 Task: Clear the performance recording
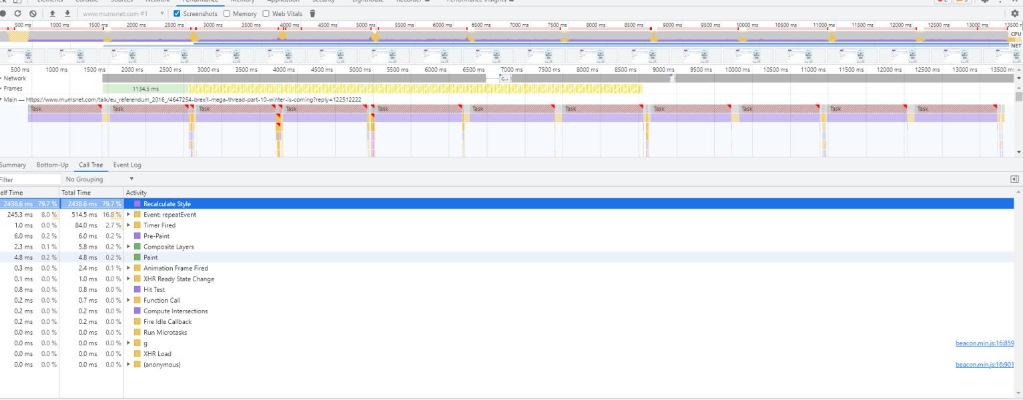pyautogui.click(x=32, y=13)
